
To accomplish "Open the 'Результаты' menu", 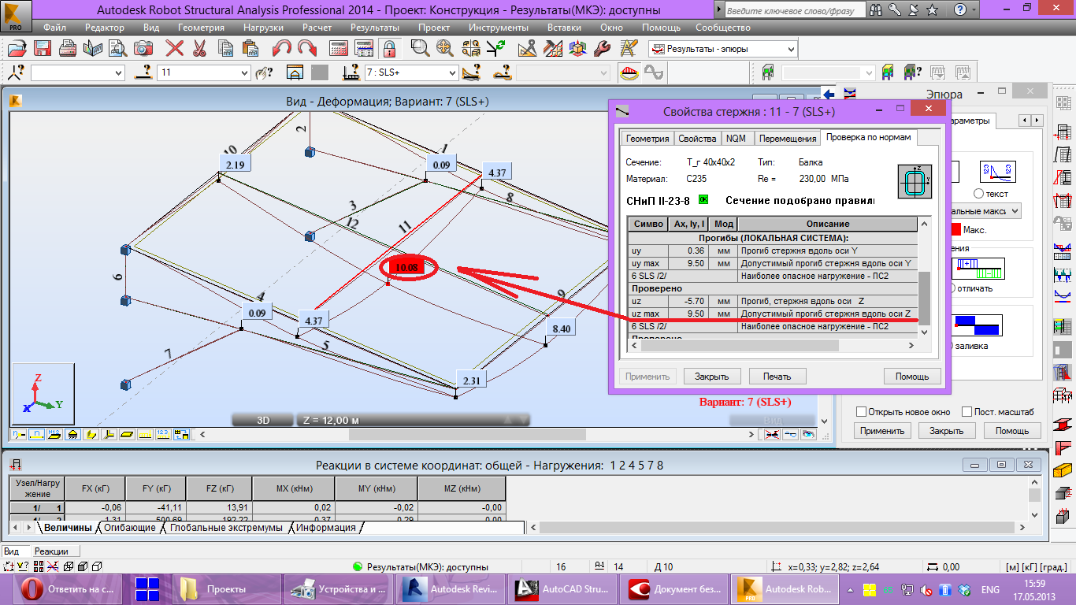I will (x=375, y=28).
